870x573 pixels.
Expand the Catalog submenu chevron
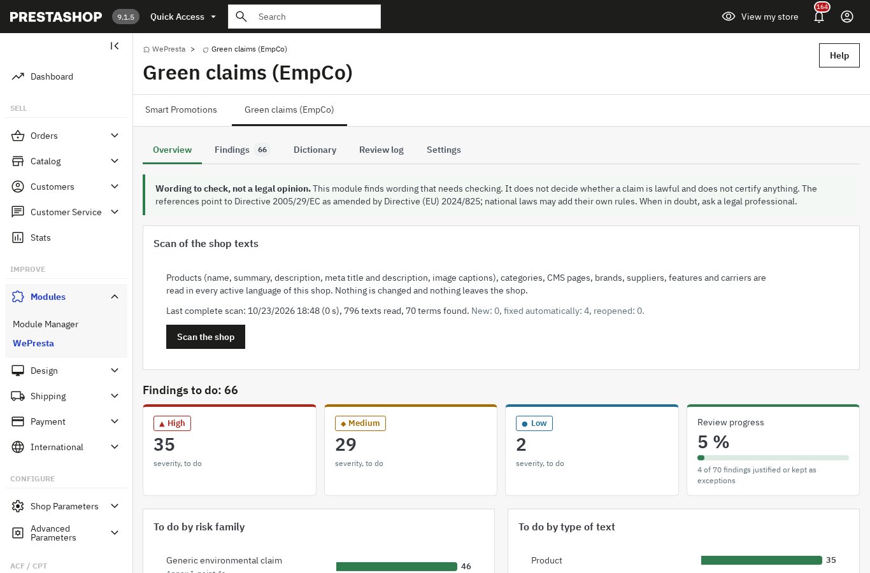115,161
